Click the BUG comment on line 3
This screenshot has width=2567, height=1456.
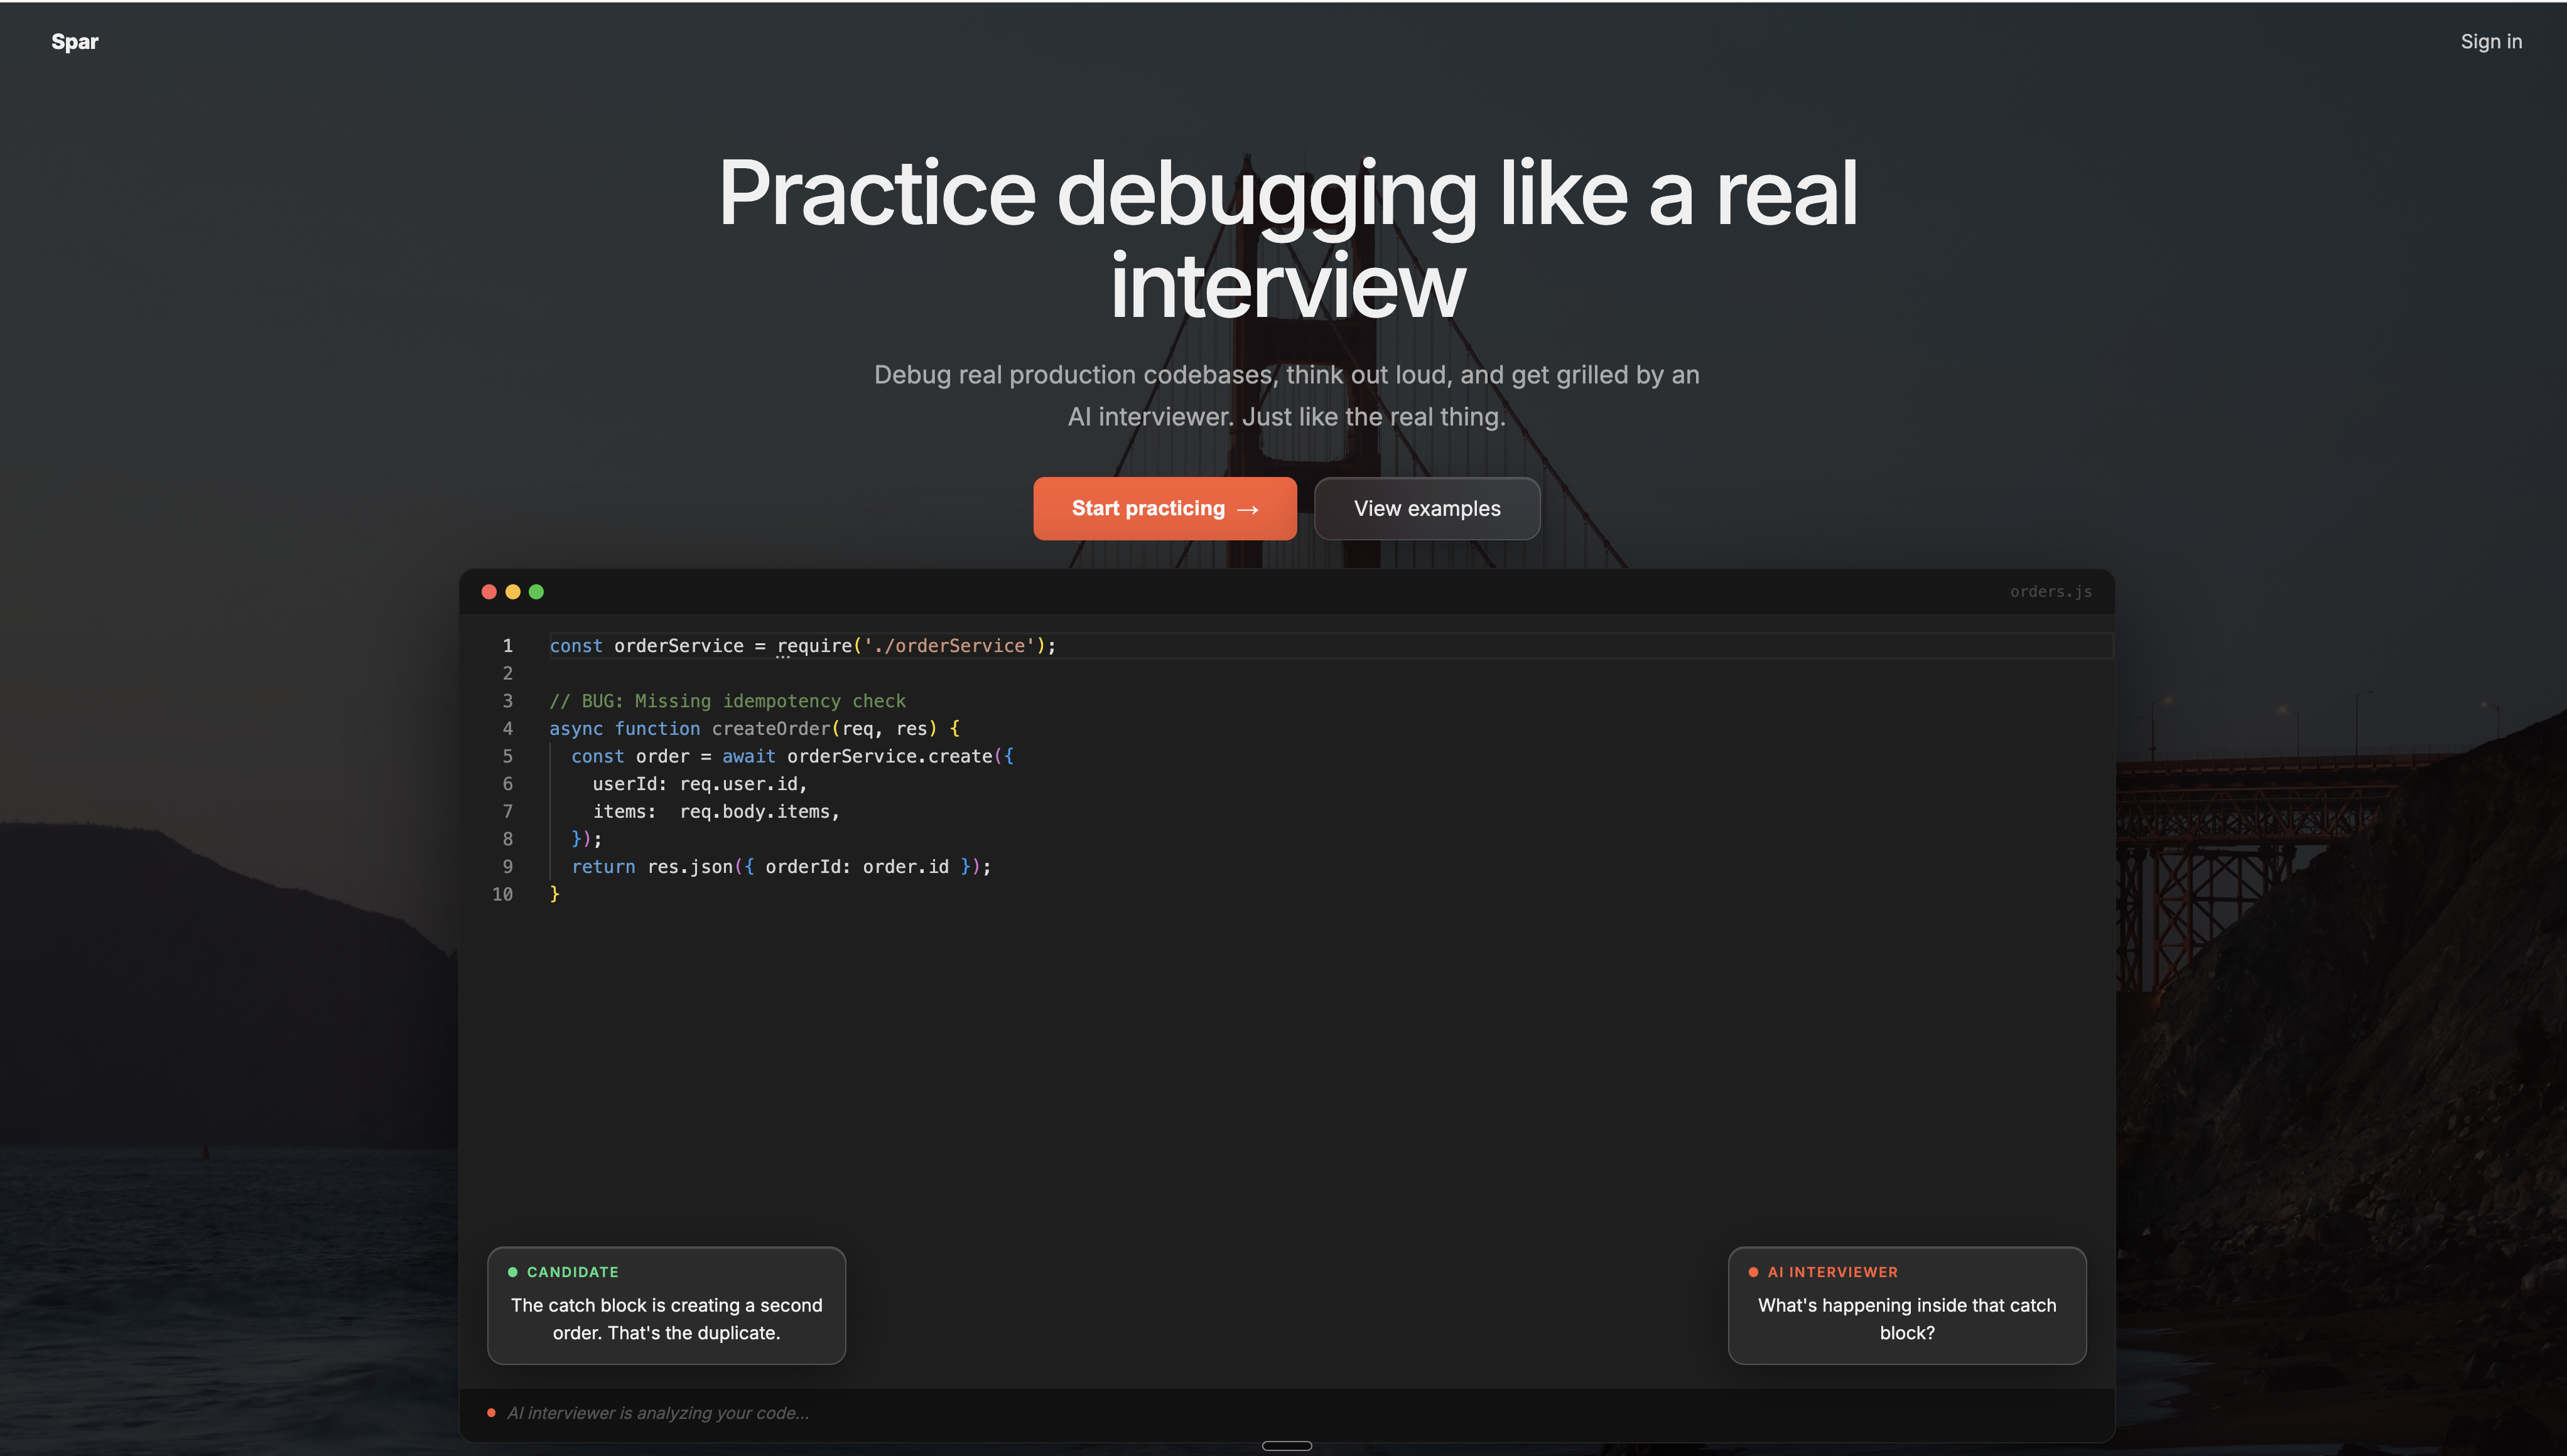727,701
